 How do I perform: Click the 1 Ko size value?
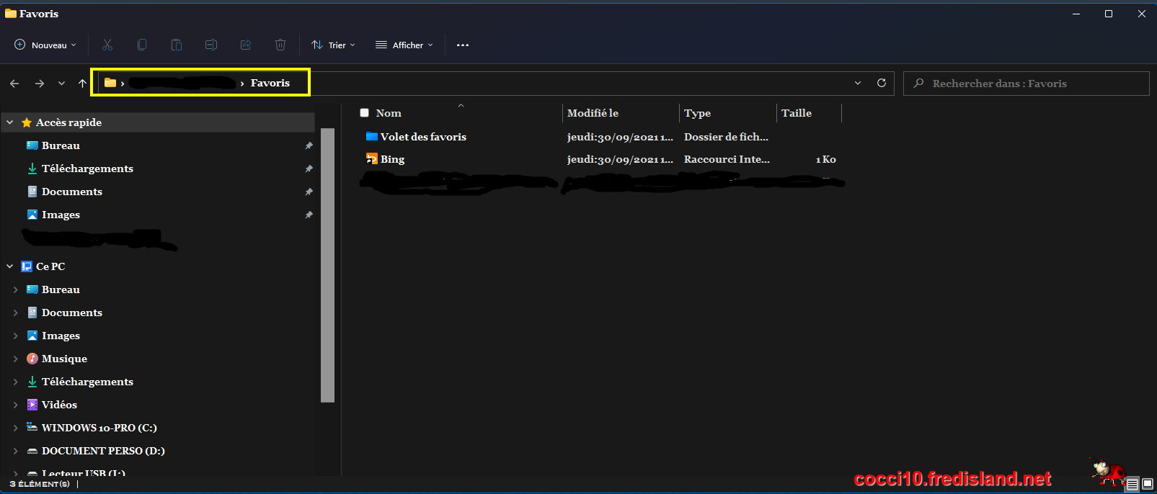(826, 159)
